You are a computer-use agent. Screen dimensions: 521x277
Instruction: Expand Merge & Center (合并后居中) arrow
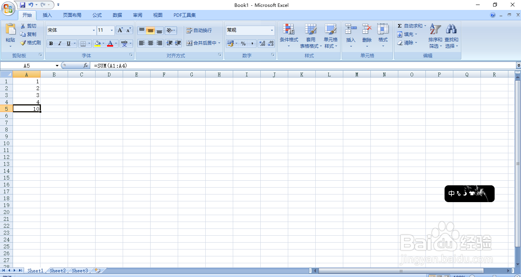pos(219,43)
